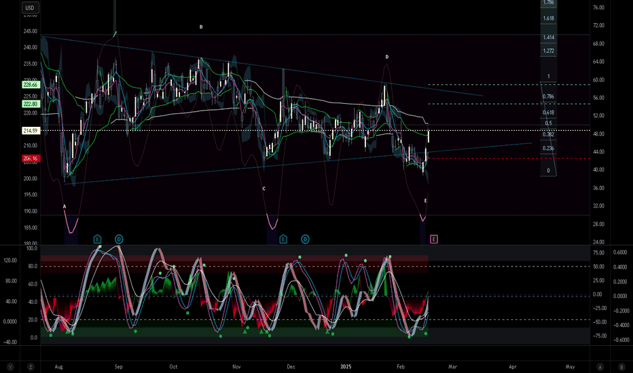Click the -75.00 indicator scale value
The height and width of the screenshot is (373, 633).
coord(599,336)
